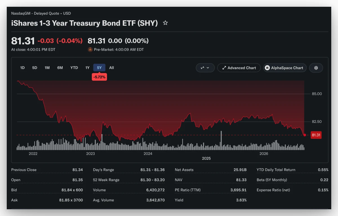Click the 2026 axis label
Screen dimensions: 338x216
(264, 154)
